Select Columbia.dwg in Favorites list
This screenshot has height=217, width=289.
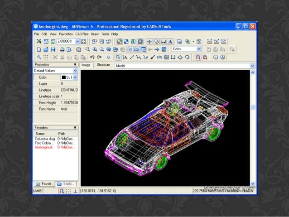coord(45,139)
